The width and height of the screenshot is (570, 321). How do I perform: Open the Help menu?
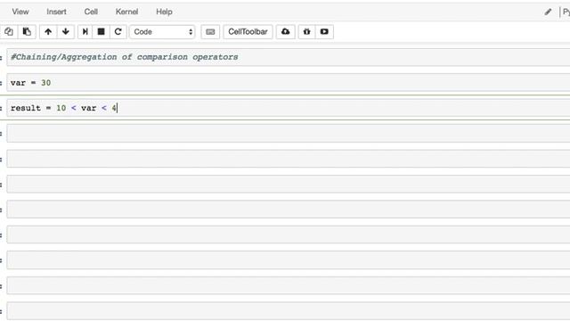tap(164, 12)
